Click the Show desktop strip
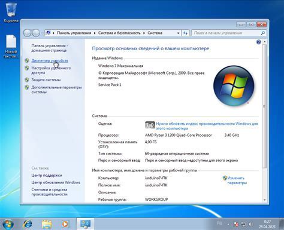Viewport: 284px width, 230px height. (x=282, y=224)
